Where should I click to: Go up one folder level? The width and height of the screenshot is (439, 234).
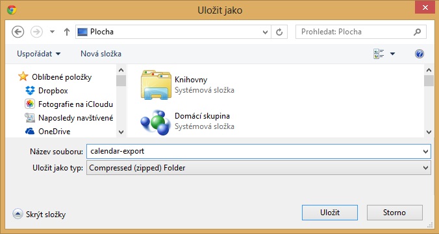[67, 32]
